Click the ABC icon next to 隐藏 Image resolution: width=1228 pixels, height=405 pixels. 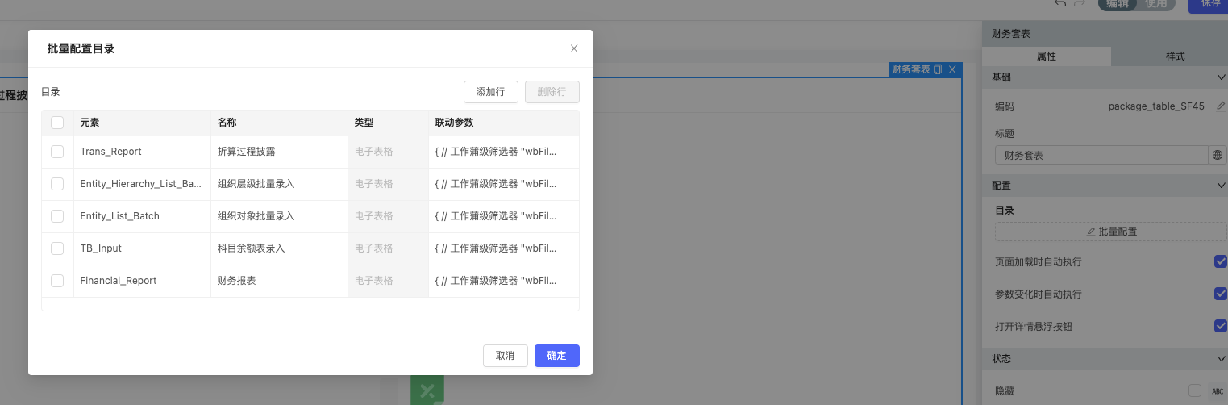click(1218, 391)
